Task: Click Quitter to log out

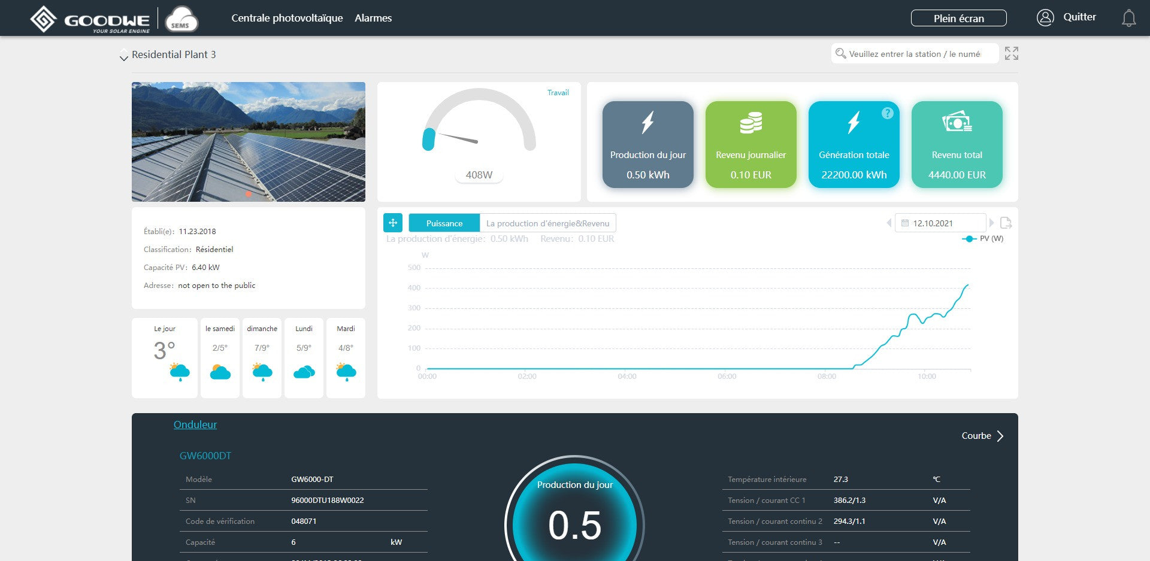Action: pyautogui.click(x=1079, y=17)
